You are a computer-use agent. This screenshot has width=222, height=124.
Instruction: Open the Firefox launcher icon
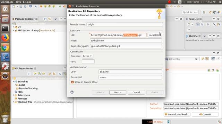(5, 38)
